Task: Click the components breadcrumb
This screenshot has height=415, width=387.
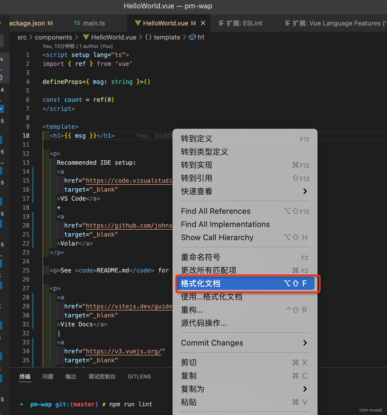Action: point(53,37)
